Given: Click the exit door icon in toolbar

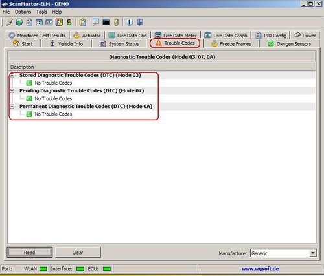Looking at the screenshot, I should point(140,22).
